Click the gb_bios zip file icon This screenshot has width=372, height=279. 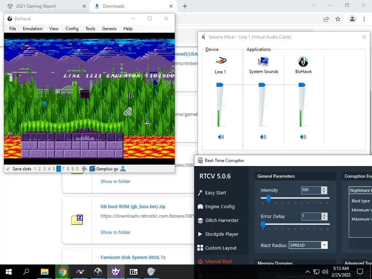77,220
